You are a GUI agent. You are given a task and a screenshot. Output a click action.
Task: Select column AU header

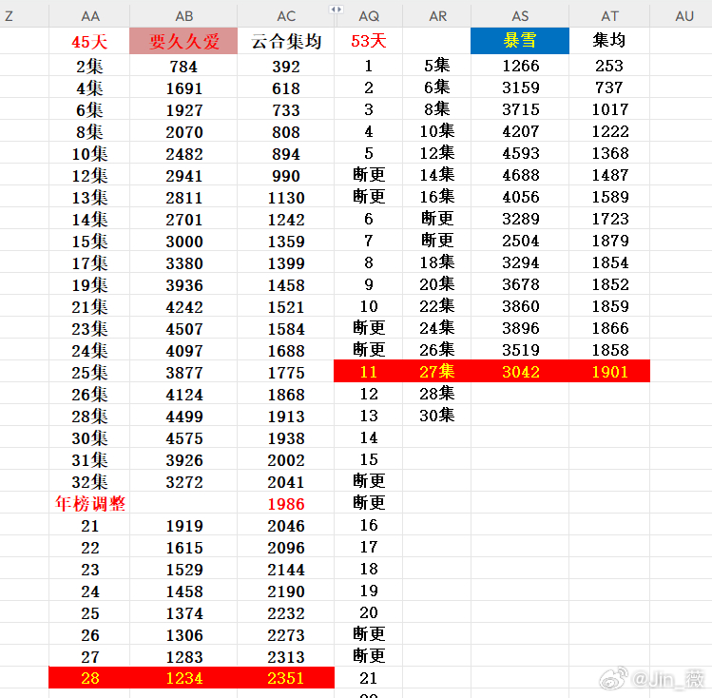coord(683,16)
